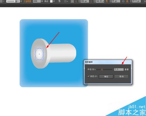Click the Recolor Artwork color wheel icon

pos(59,1)
